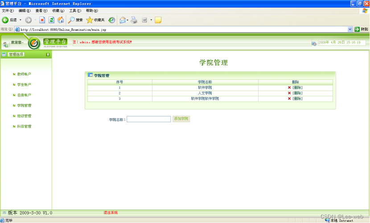Click the Stop loading icon

click(x=42, y=20)
